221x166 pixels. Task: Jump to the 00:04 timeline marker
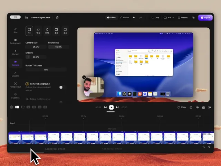(x=84, y=116)
